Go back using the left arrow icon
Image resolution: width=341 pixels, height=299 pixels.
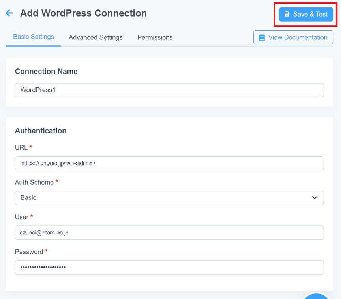[9, 13]
